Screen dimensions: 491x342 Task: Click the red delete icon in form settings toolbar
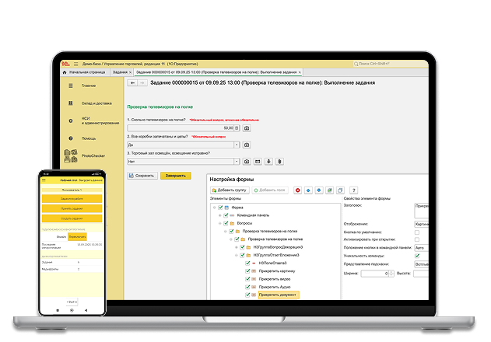[297, 190]
